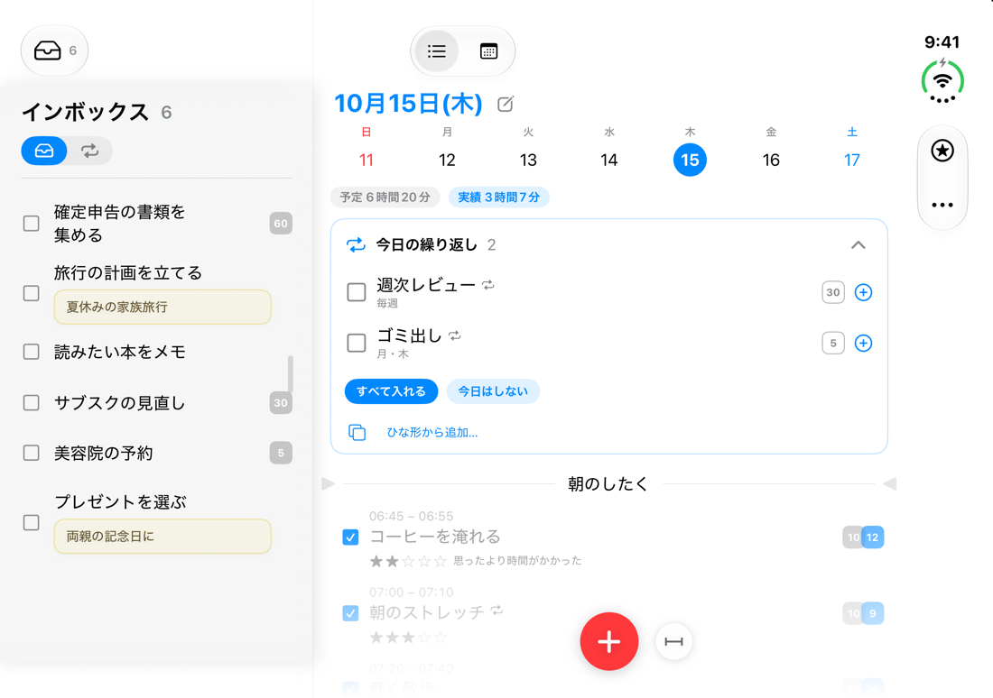Open the star favorites button
The width and height of the screenshot is (993, 698).
click(942, 151)
